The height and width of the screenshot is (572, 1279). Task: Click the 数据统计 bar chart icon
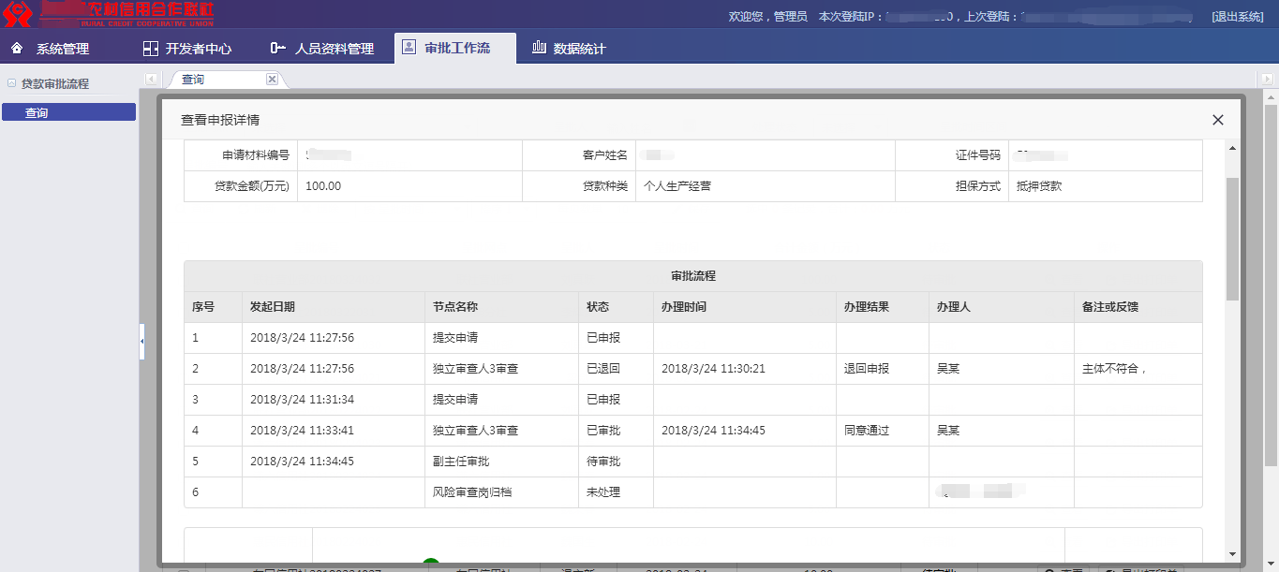(x=539, y=49)
